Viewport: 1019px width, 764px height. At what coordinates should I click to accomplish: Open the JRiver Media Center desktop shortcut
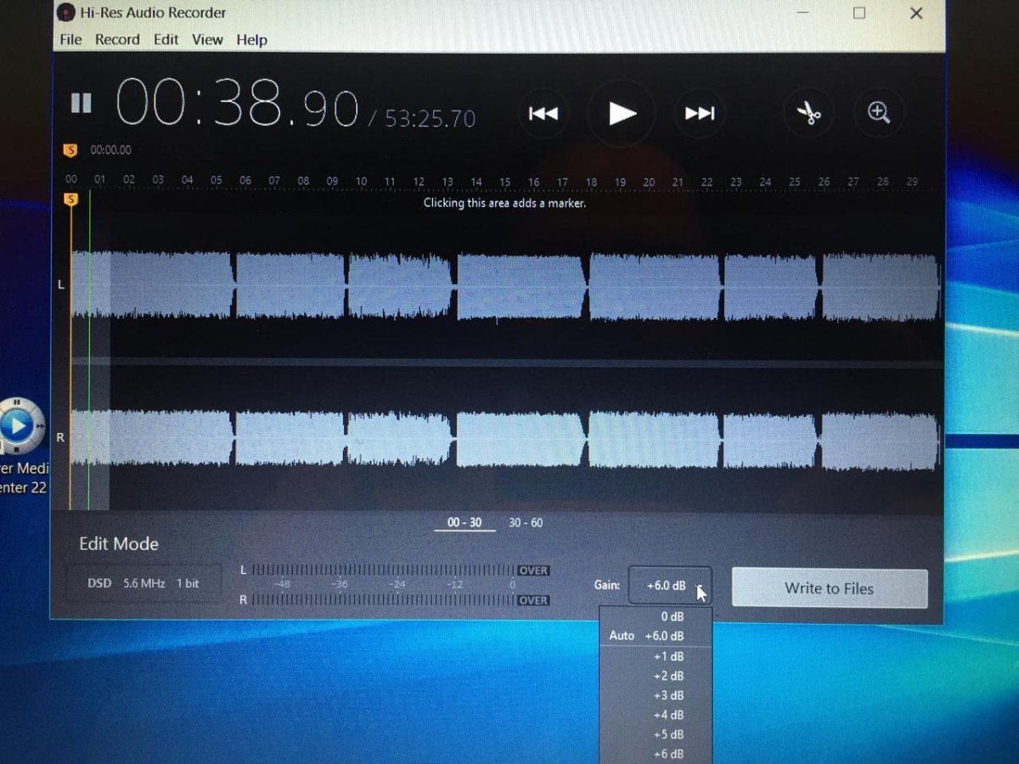[x=20, y=424]
